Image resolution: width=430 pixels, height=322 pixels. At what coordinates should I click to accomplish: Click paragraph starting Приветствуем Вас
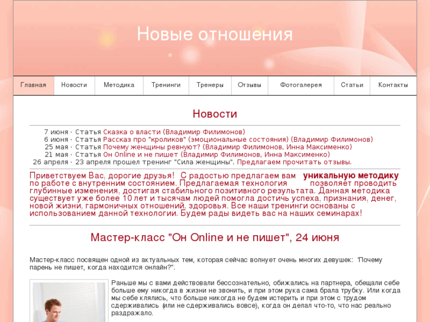214,194
